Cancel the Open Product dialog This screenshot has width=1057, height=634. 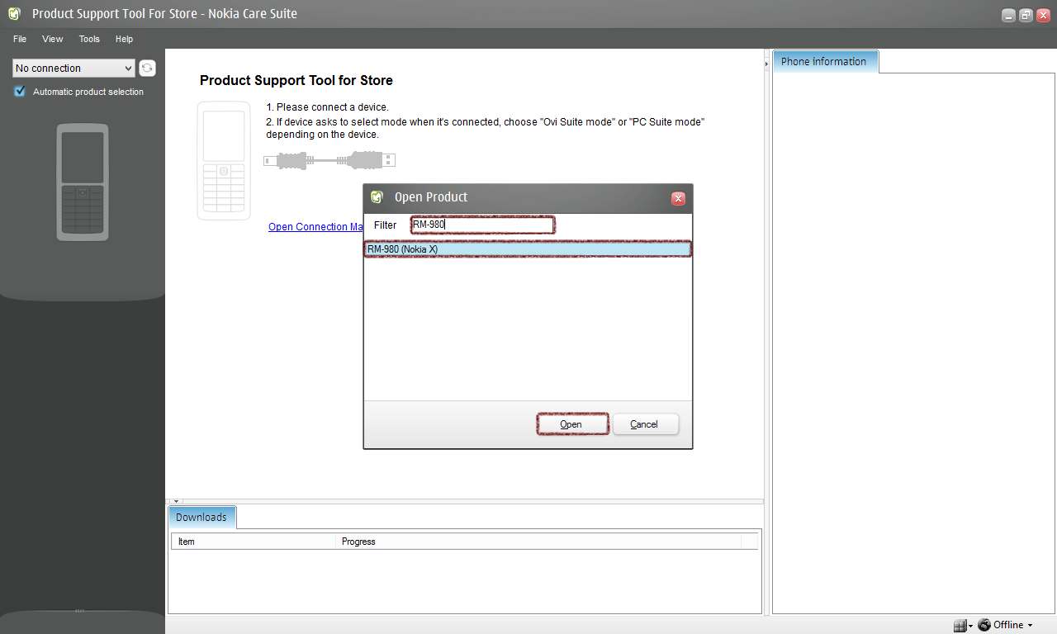pos(645,424)
